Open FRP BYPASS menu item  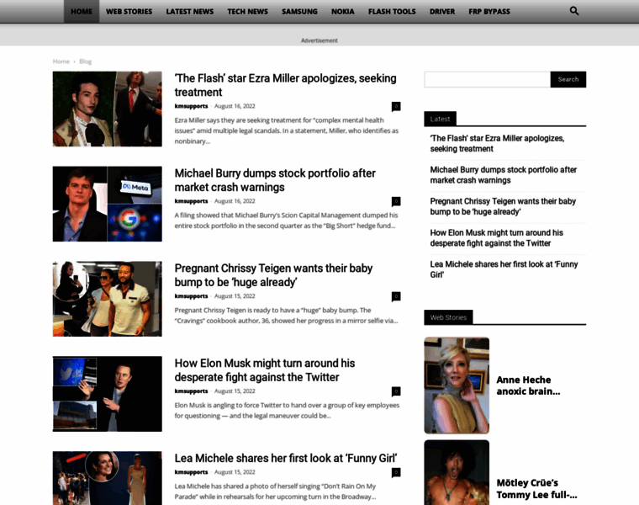489,12
